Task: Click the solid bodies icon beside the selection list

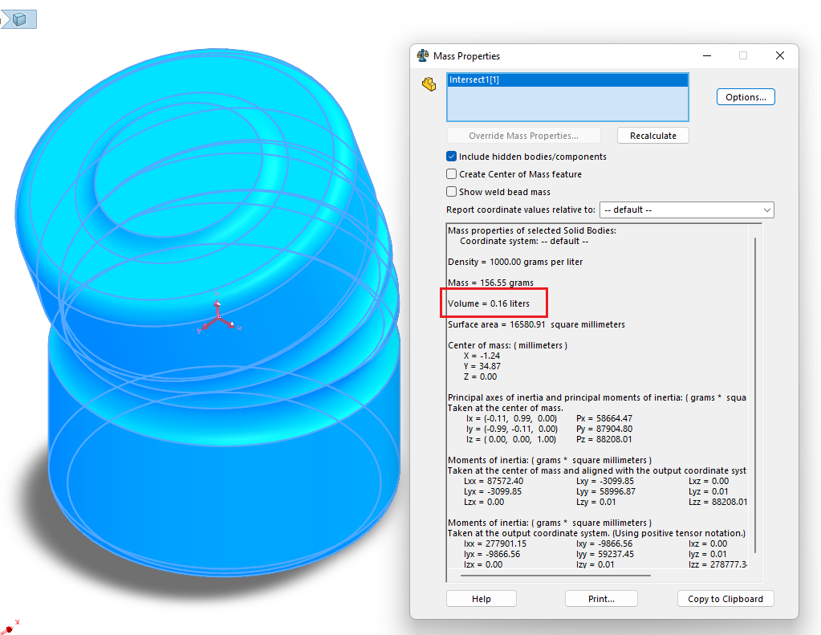Action: click(x=429, y=83)
